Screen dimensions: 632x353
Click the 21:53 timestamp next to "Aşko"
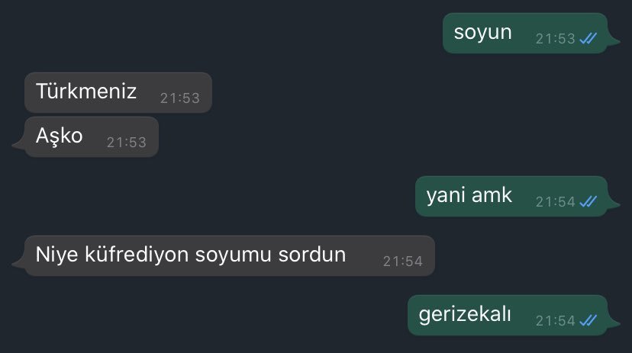pos(126,142)
